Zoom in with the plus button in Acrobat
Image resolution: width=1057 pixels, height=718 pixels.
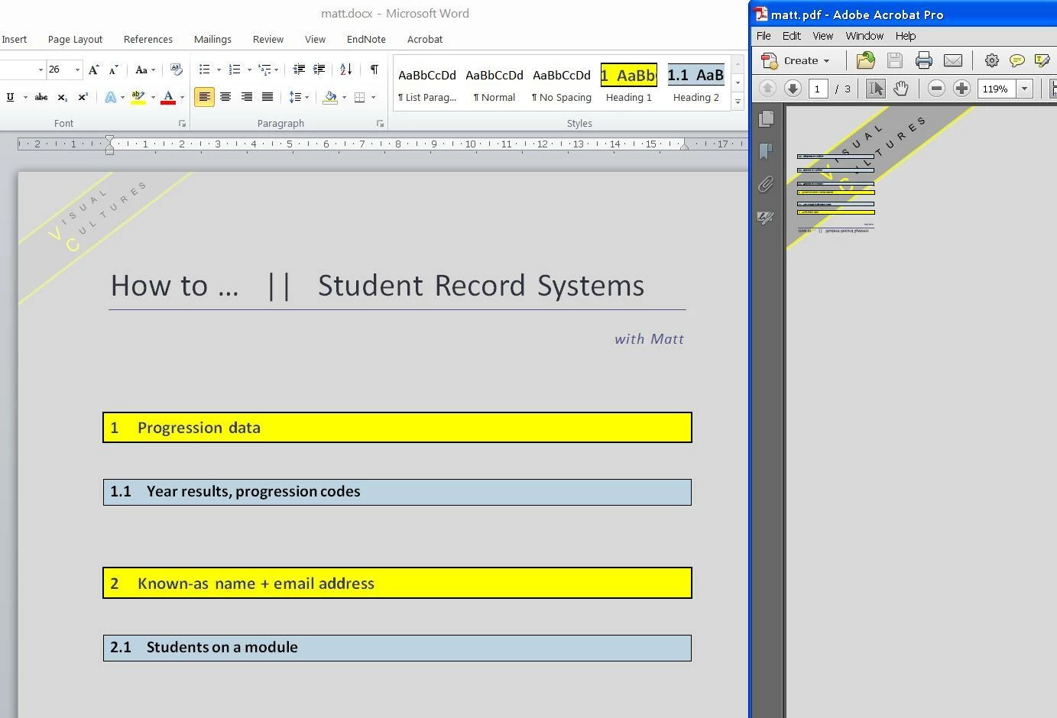(961, 89)
